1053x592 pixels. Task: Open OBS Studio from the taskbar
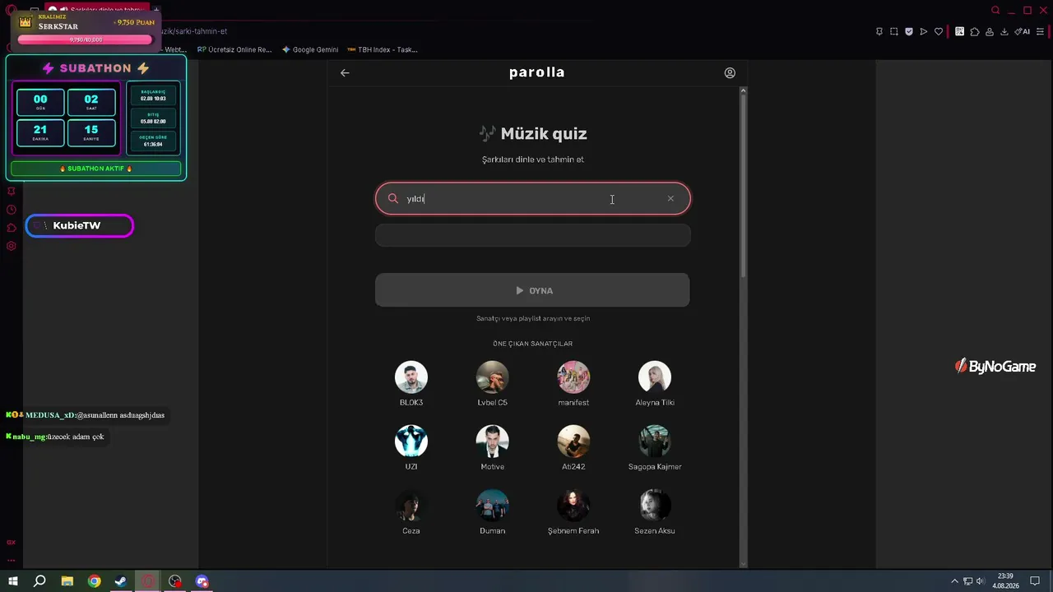[175, 581]
